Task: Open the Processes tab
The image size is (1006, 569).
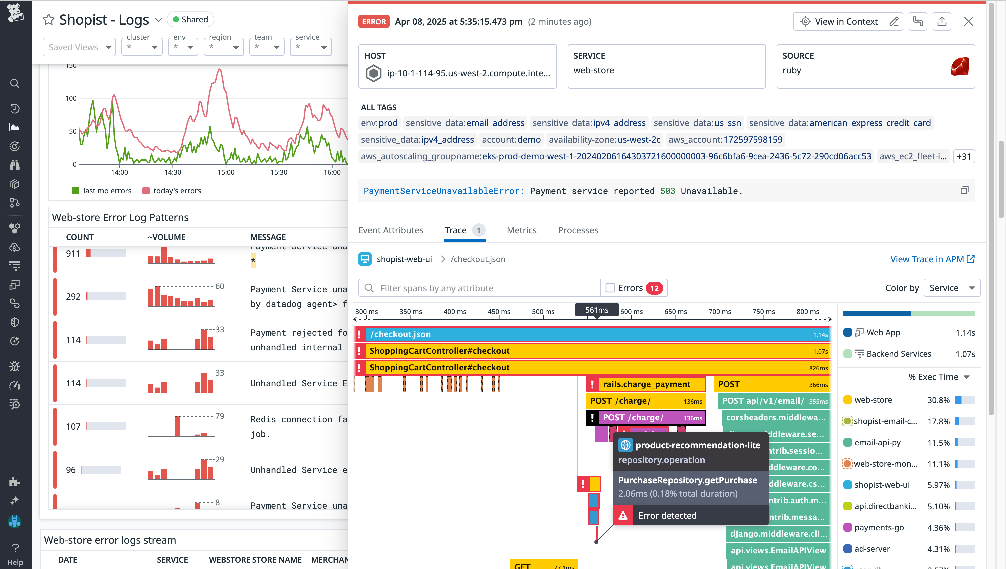Action: (578, 230)
